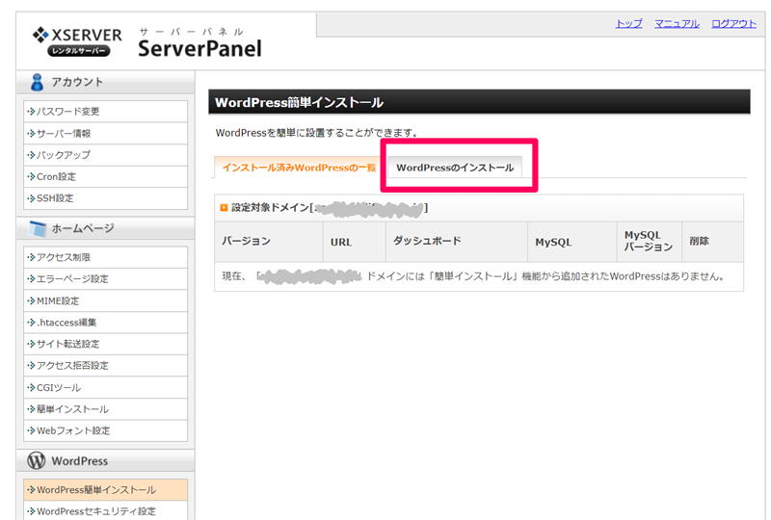Select WordPress簡単インストール sidebar item
The image size is (771, 520).
point(105,489)
